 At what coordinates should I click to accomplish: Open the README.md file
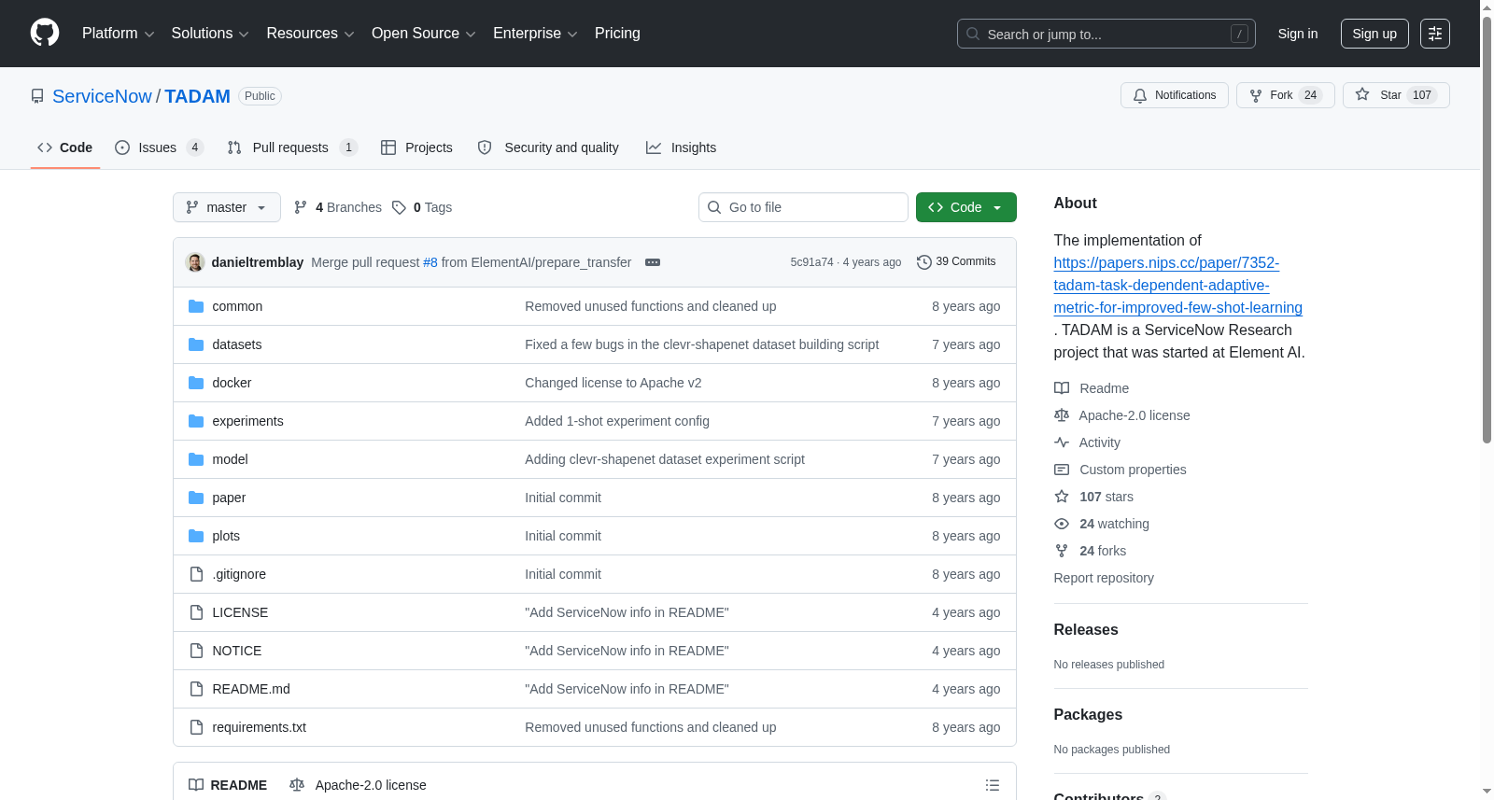(x=251, y=689)
